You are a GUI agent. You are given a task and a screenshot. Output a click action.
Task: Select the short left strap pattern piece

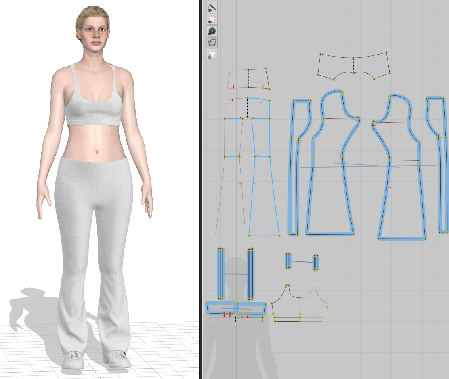pos(288,261)
